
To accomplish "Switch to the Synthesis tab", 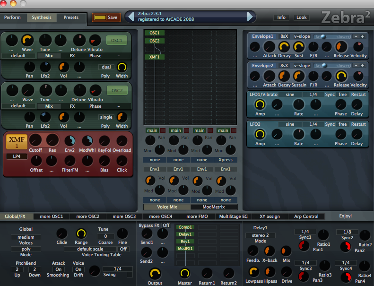I will (42, 17).
